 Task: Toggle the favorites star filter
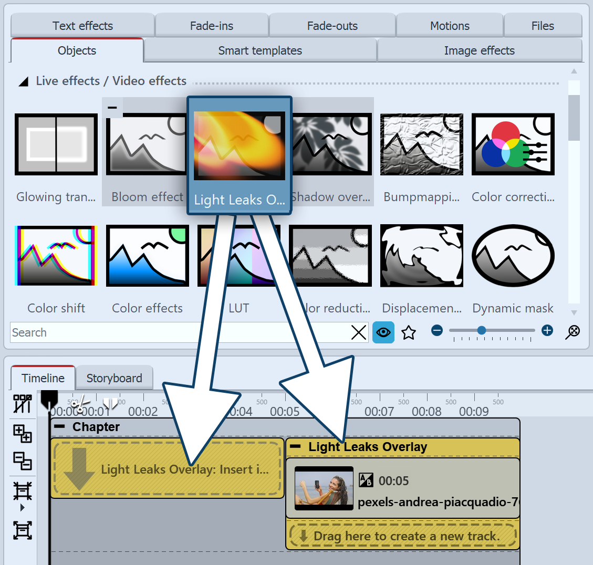click(x=409, y=332)
